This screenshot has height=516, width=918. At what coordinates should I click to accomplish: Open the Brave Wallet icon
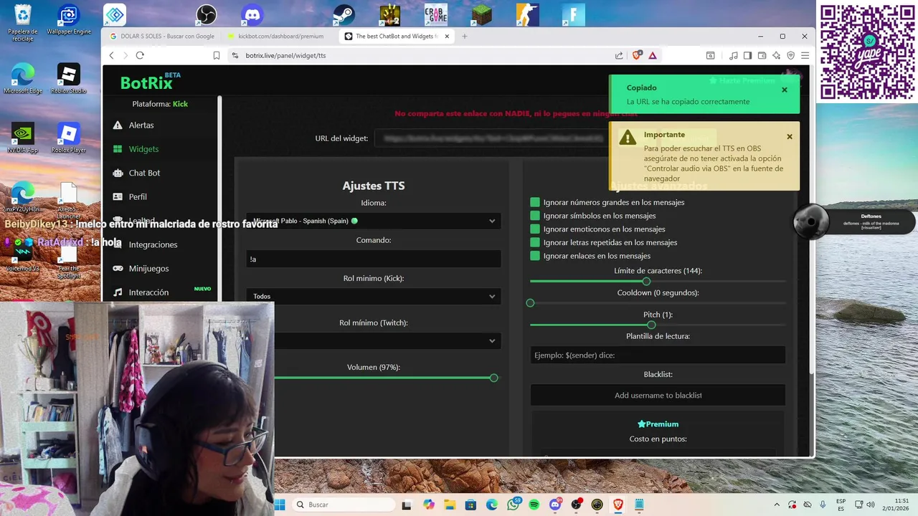point(762,55)
